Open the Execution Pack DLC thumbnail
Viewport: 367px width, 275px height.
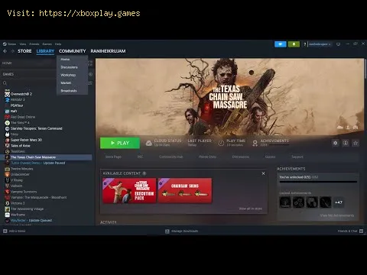tap(129, 190)
